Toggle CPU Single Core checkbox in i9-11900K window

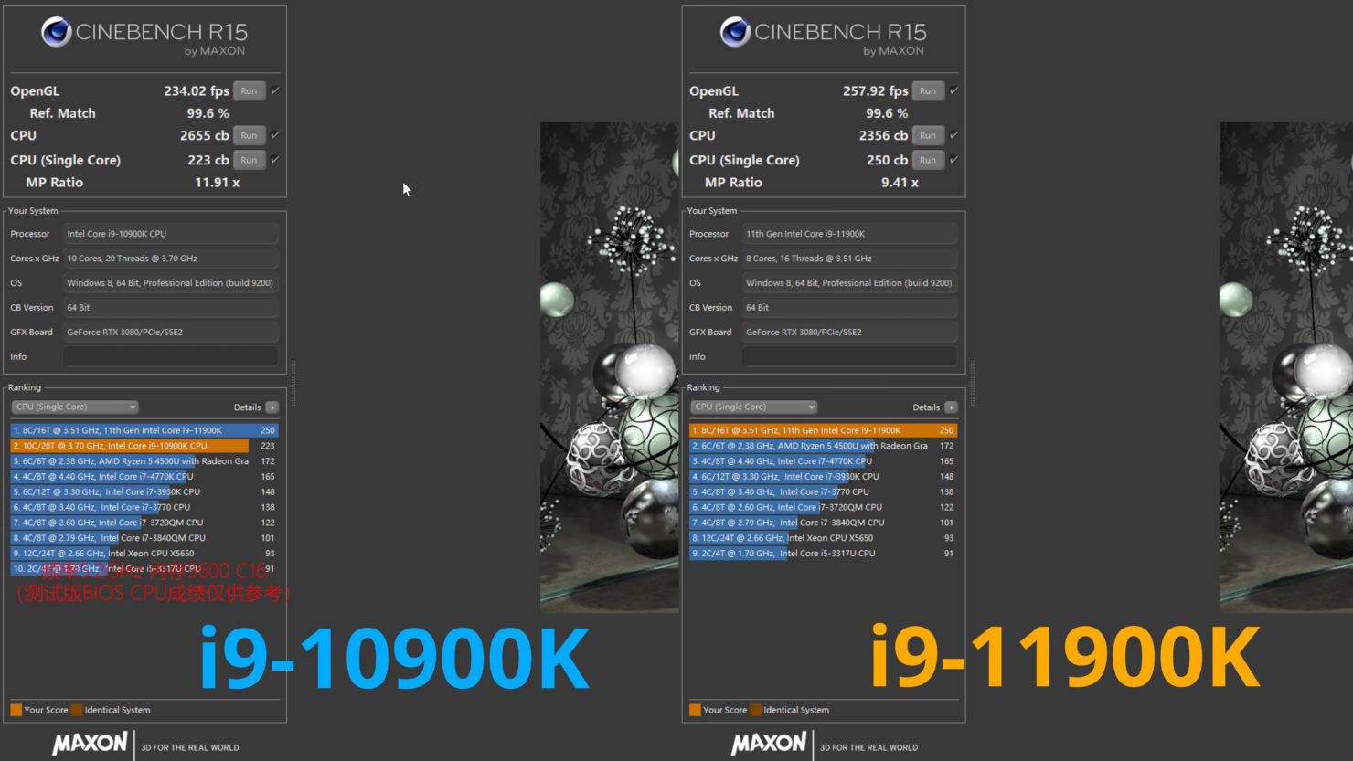click(x=954, y=160)
